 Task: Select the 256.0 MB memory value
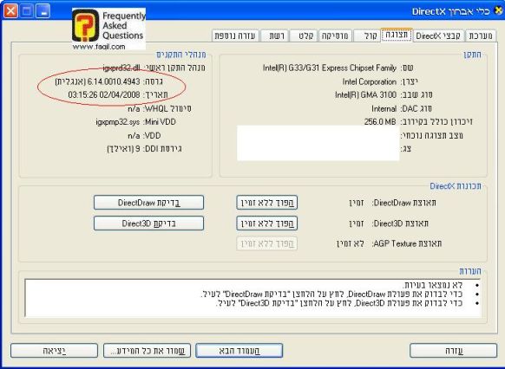tap(380, 122)
